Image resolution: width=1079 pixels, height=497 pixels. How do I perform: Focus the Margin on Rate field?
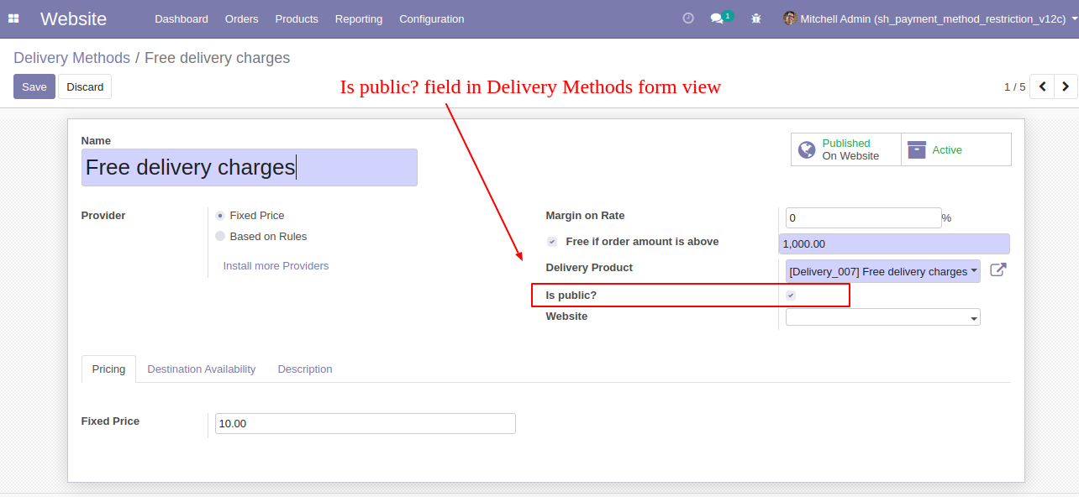coord(864,217)
